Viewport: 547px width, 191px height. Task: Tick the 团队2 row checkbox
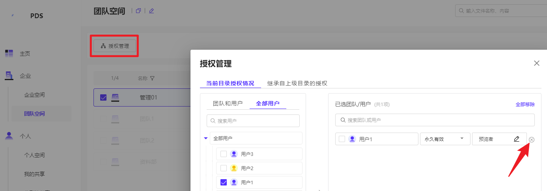(x=103, y=140)
